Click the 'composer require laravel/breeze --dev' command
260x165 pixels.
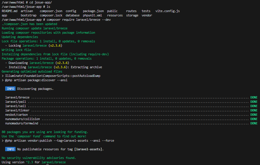79,20
